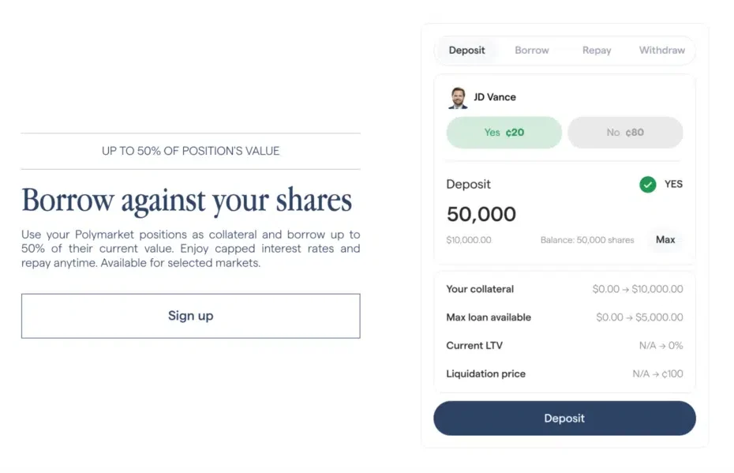Switch to the Borrow tab
Screen dimensions: 734x473
[531, 51]
